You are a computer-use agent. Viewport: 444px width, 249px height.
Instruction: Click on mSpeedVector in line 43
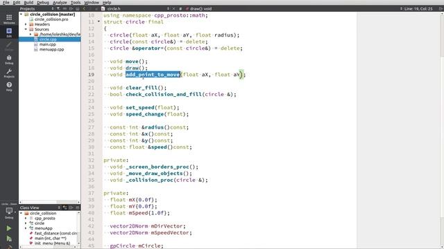click(x=170, y=232)
